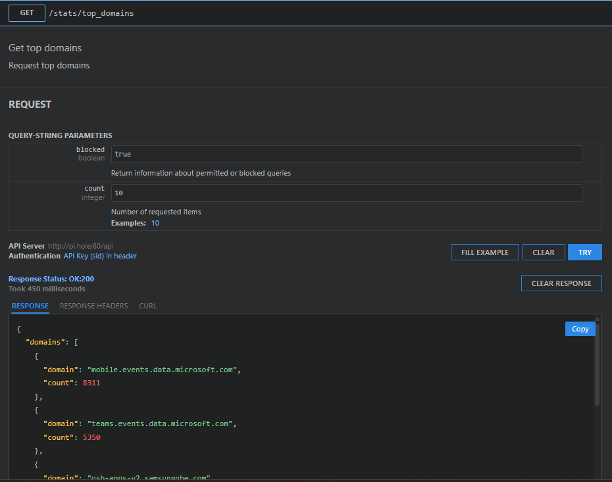
Task: Click the CLEAR RESPONSE button
Action: click(561, 283)
